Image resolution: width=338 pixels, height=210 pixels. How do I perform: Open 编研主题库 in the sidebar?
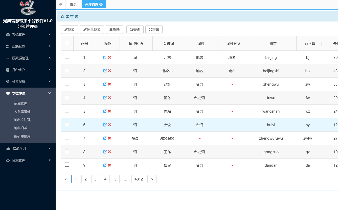[x=22, y=136]
